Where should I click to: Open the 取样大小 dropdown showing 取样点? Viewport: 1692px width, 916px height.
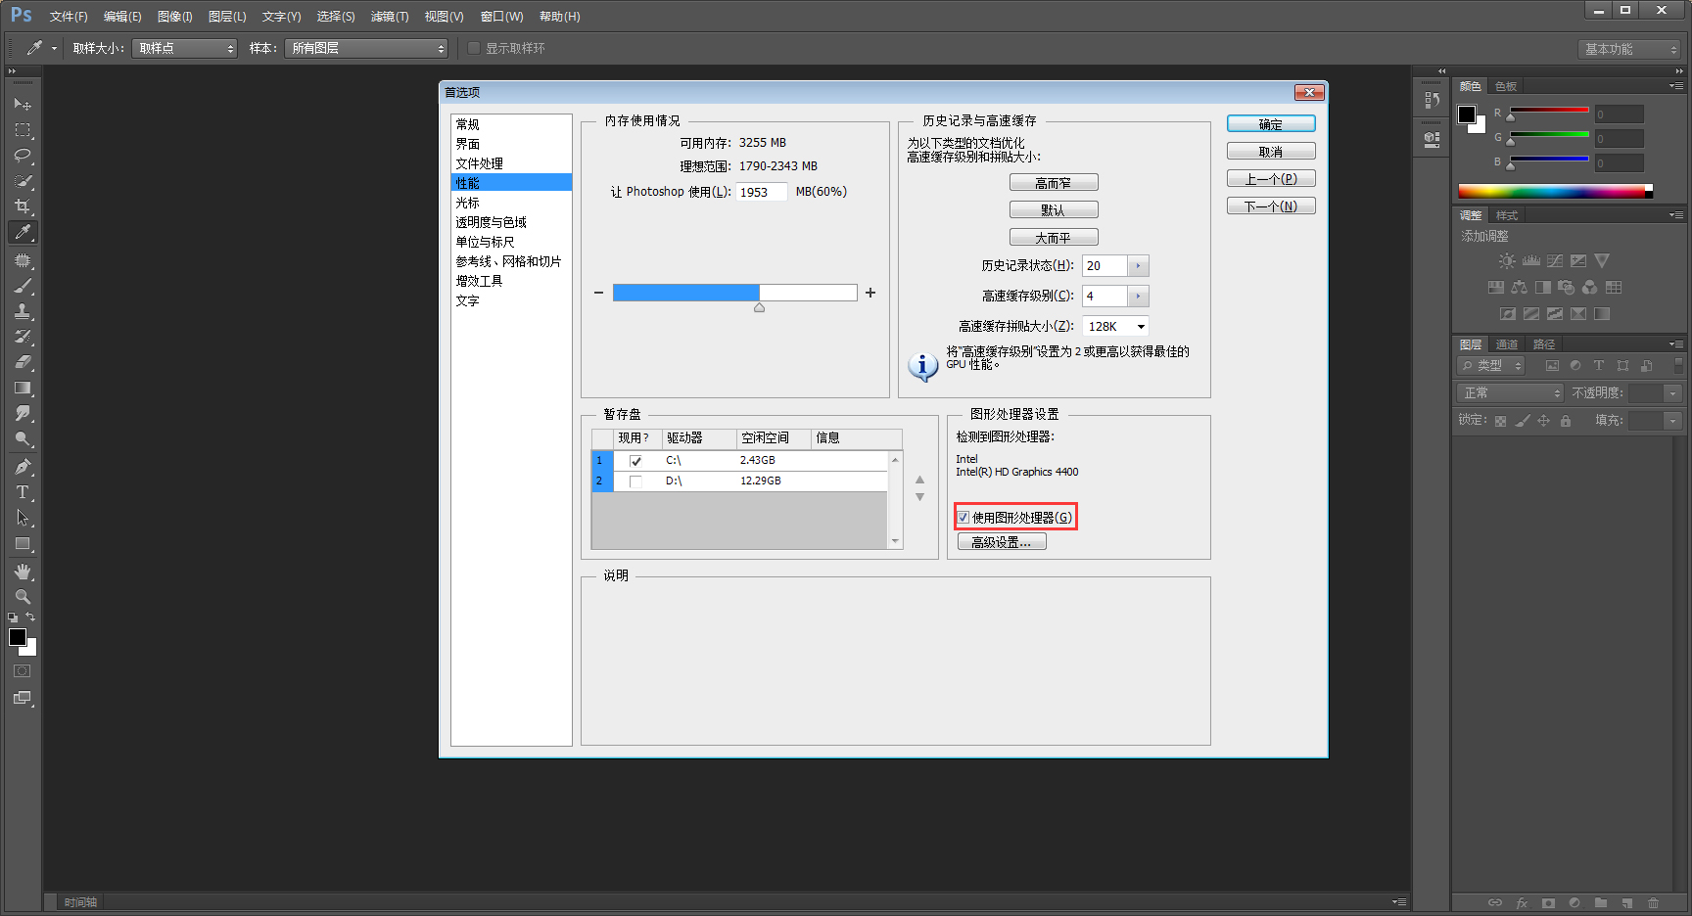(184, 47)
